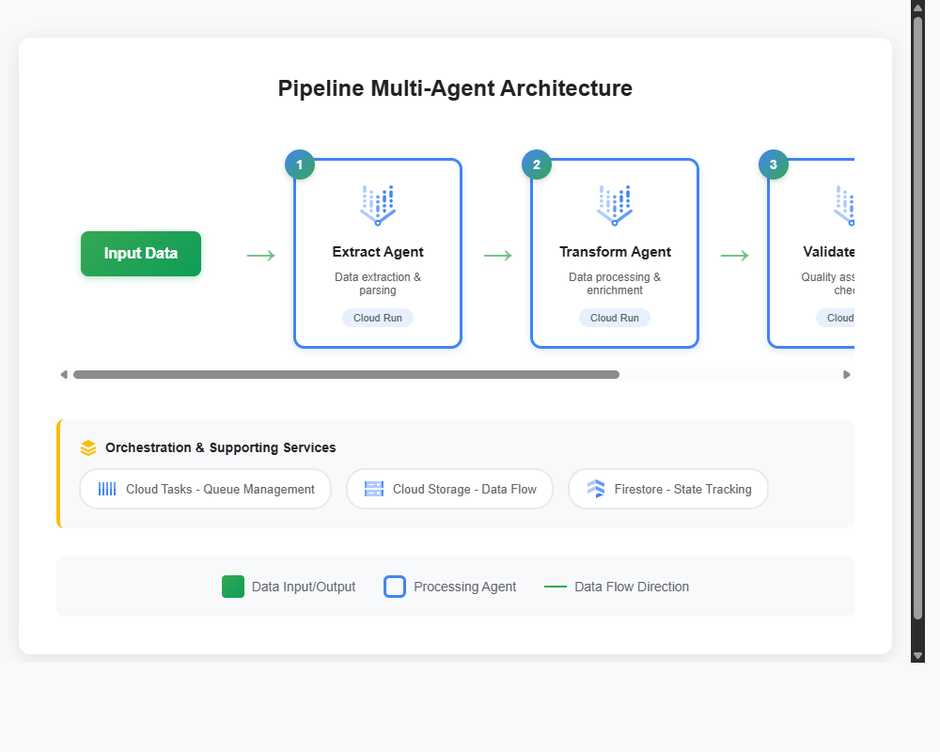Image resolution: width=940 pixels, height=752 pixels.
Task: Click the Firestore arrows icon
Action: [x=594, y=489]
